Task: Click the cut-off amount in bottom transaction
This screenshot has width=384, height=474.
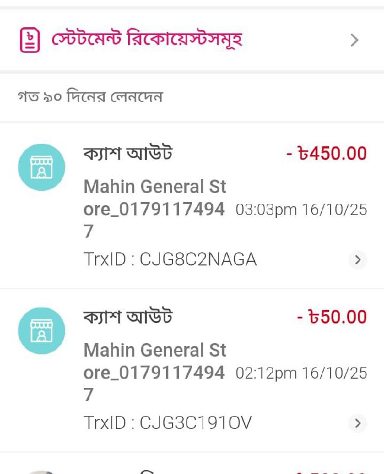Action: tap(332, 472)
